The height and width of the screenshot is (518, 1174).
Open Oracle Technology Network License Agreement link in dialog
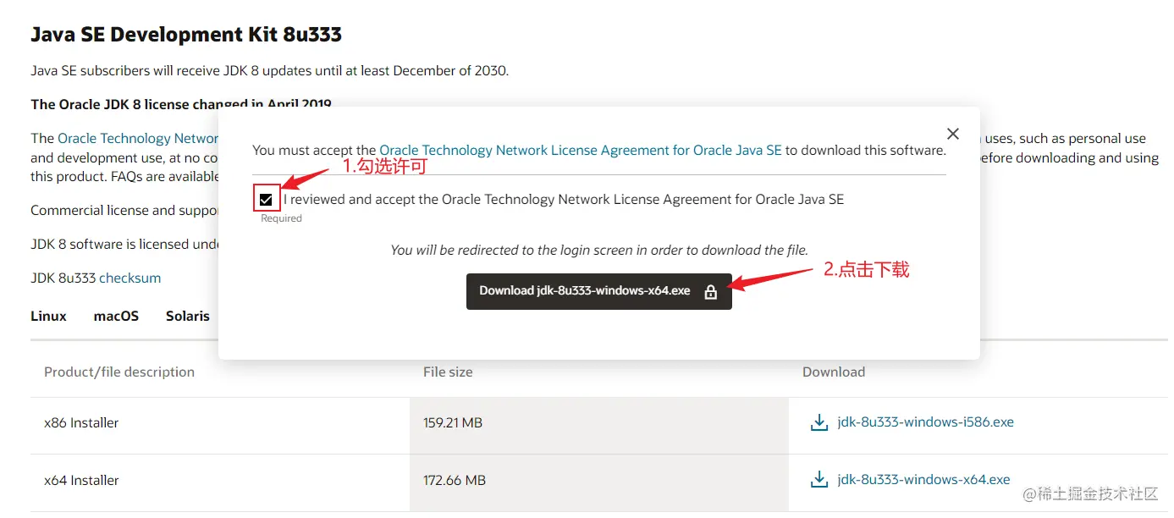(x=581, y=151)
